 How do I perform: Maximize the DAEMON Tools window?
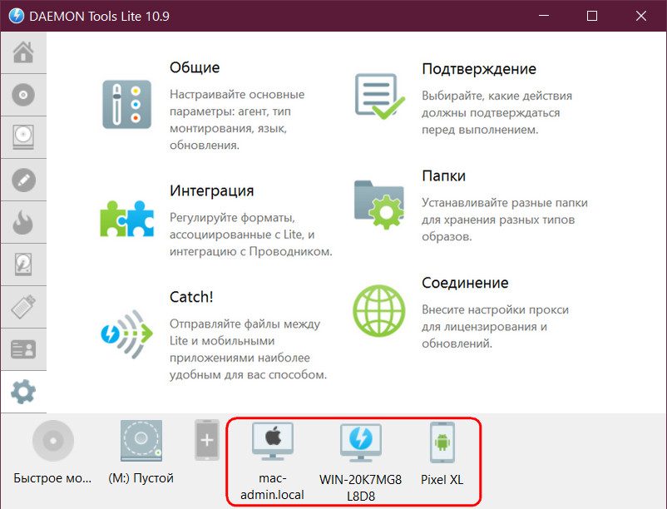tap(592, 16)
